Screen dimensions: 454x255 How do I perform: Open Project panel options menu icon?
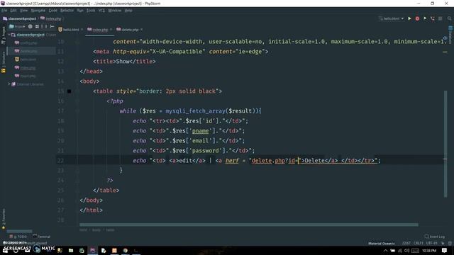coord(46,27)
